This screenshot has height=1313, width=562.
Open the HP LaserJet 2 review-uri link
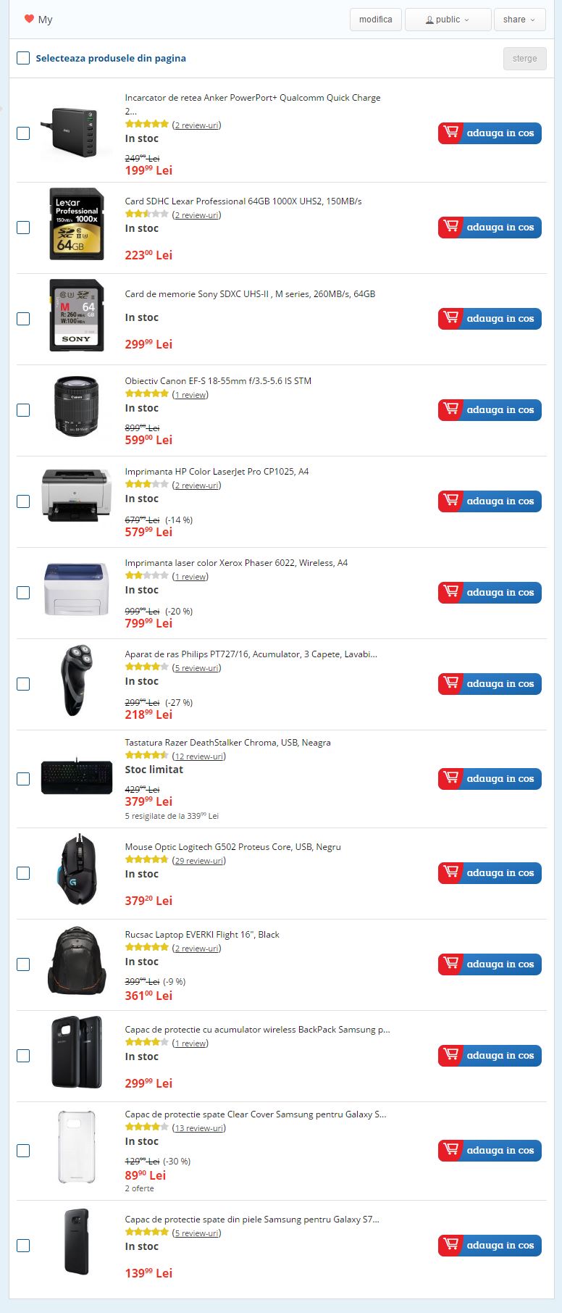click(x=197, y=485)
